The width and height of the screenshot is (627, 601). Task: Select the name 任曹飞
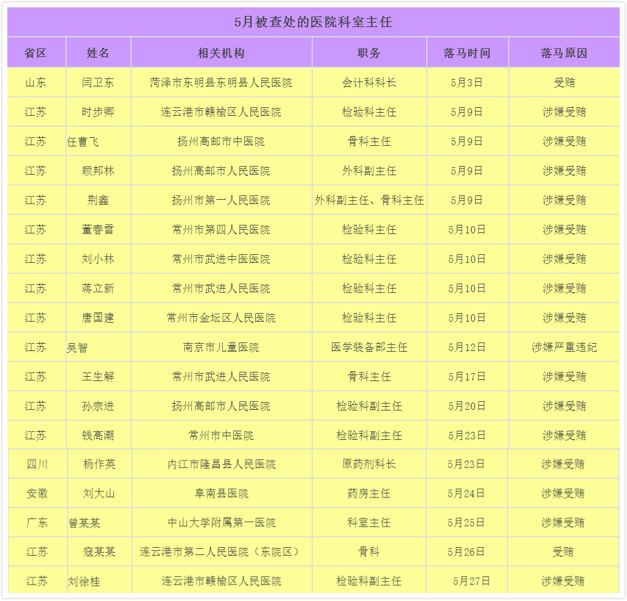pyautogui.click(x=83, y=142)
